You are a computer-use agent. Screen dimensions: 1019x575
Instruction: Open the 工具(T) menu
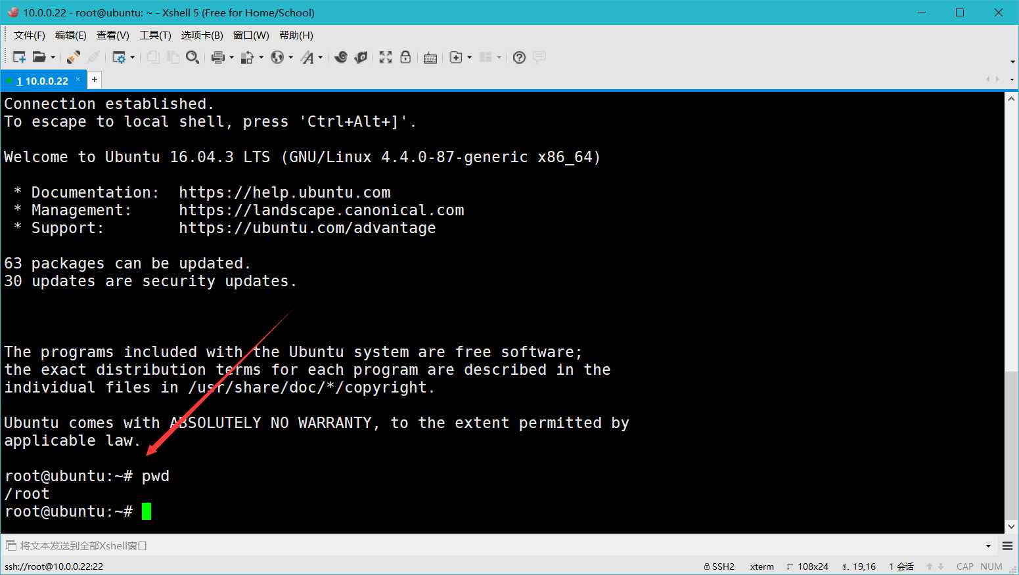click(155, 35)
